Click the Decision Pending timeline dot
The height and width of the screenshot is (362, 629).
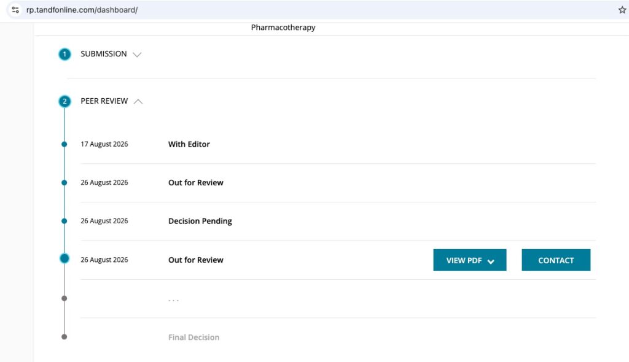(64, 221)
